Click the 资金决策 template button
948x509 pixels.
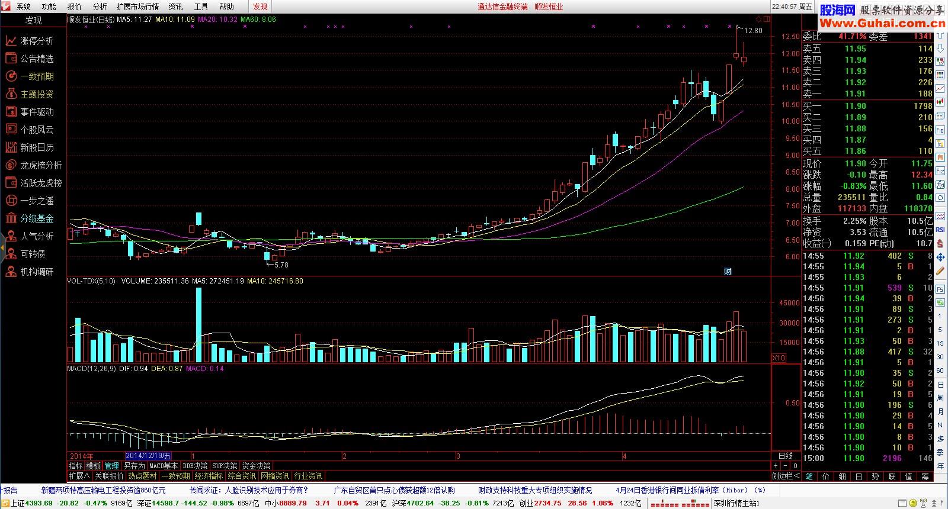[256, 466]
